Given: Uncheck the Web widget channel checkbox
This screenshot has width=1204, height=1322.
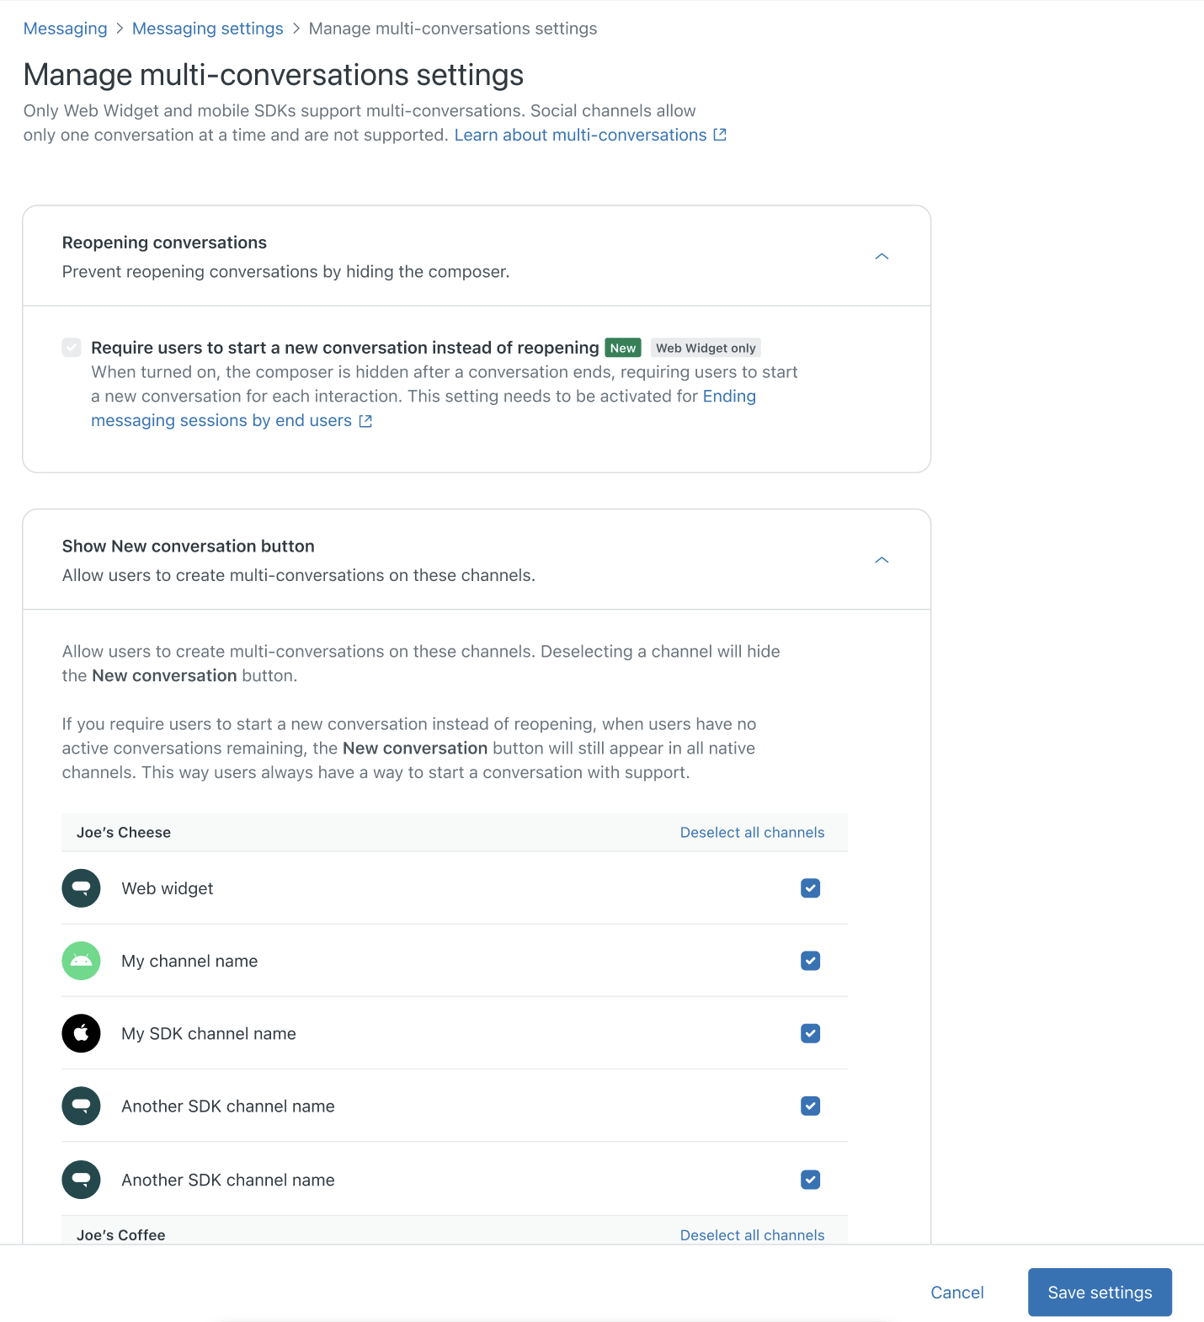Looking at the screenshot, I should pyautogui.click(x=810, y=888).
